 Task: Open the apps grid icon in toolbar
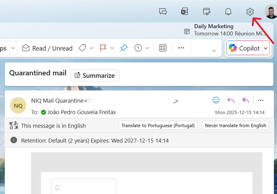[x=163, y=48]
